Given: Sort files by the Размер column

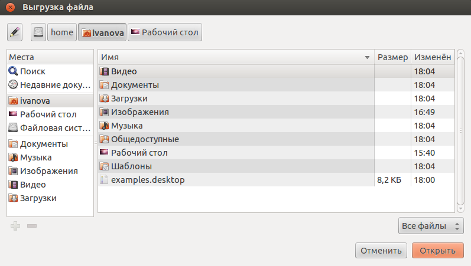Looking at the screenshot, I should click(x=392, y=57).
